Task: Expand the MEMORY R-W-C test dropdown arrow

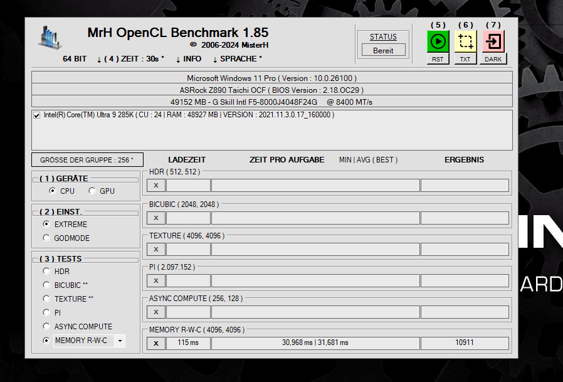Action: (120, 341)
